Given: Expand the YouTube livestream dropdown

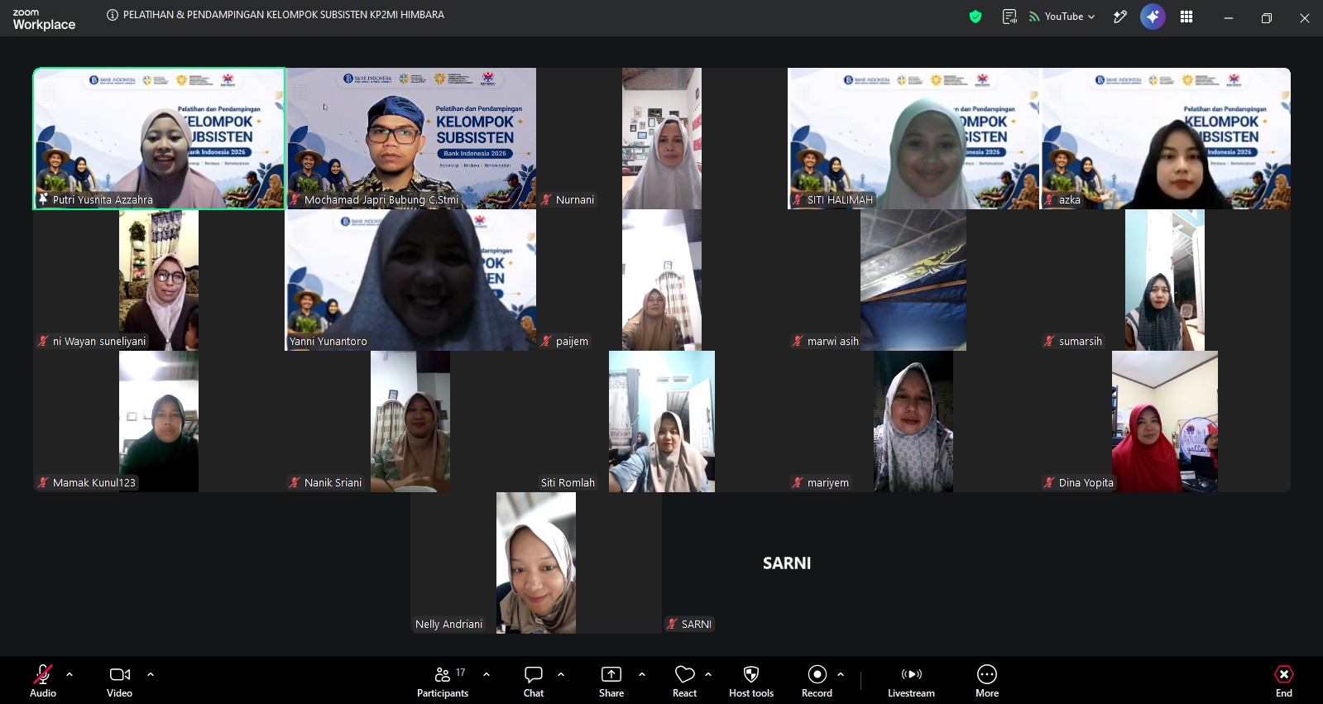Looking at the screenshot, I should click(x=1062, y=17).
